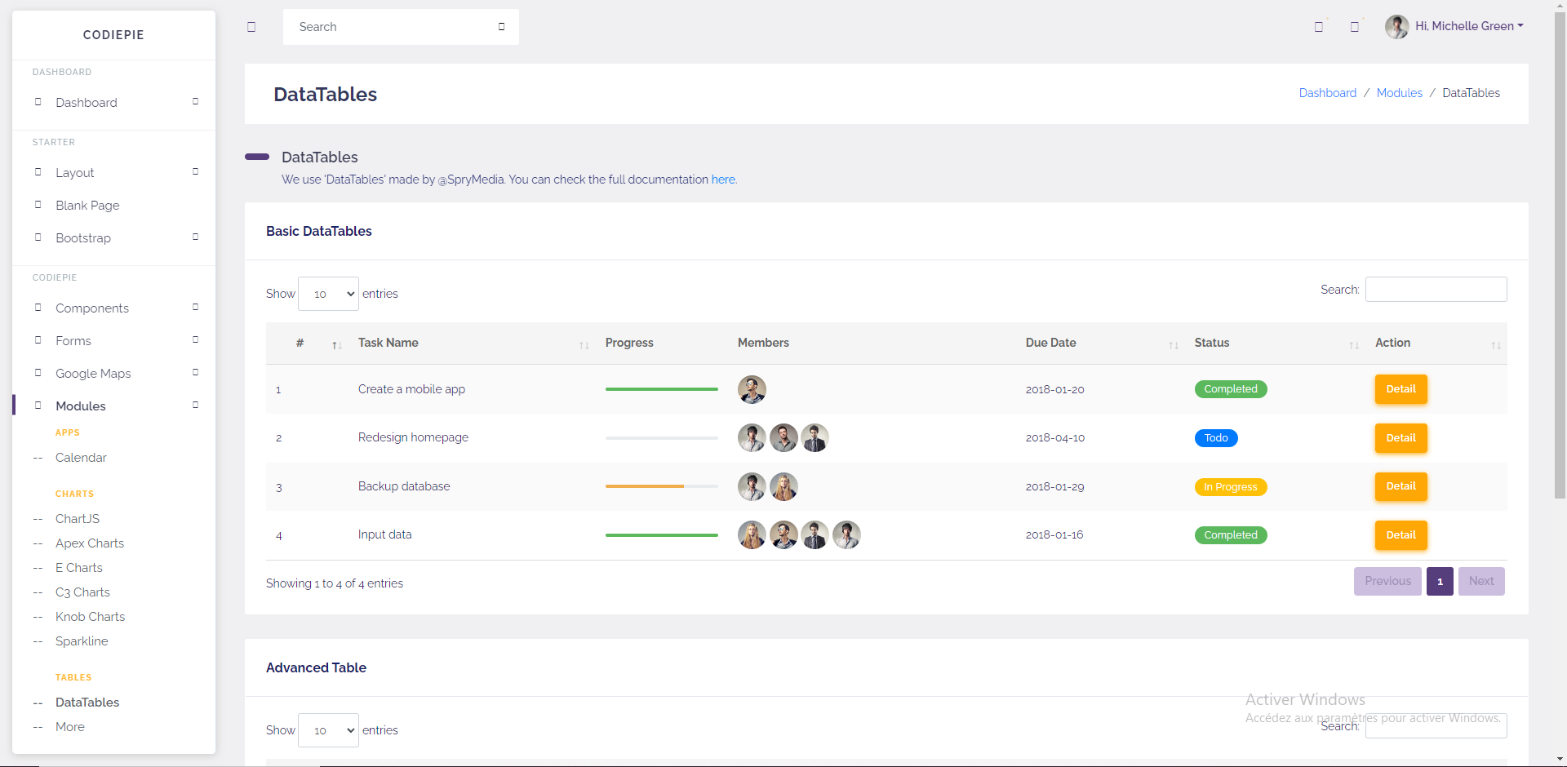Viewport: 1567px width, 767px height.
Task: Click the Bootstrap sidebar icon
Action: (x=38, y=237)
